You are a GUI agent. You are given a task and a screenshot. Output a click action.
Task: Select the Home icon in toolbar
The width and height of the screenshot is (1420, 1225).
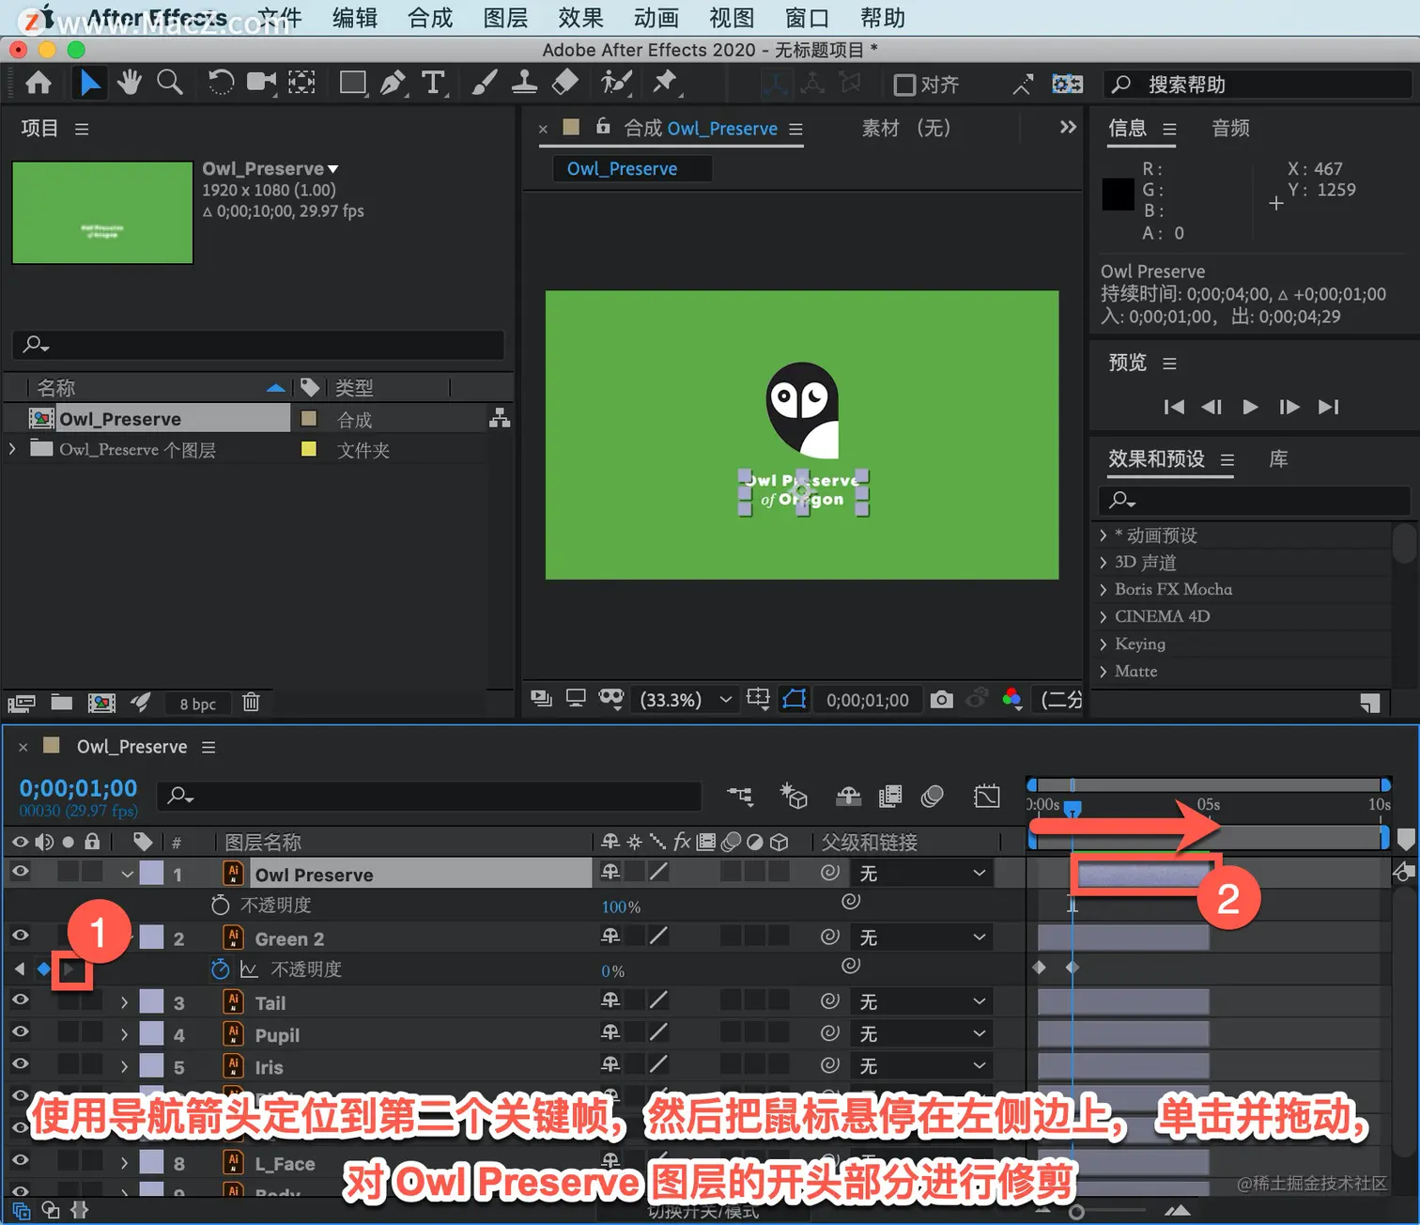[x=39, y=84]
